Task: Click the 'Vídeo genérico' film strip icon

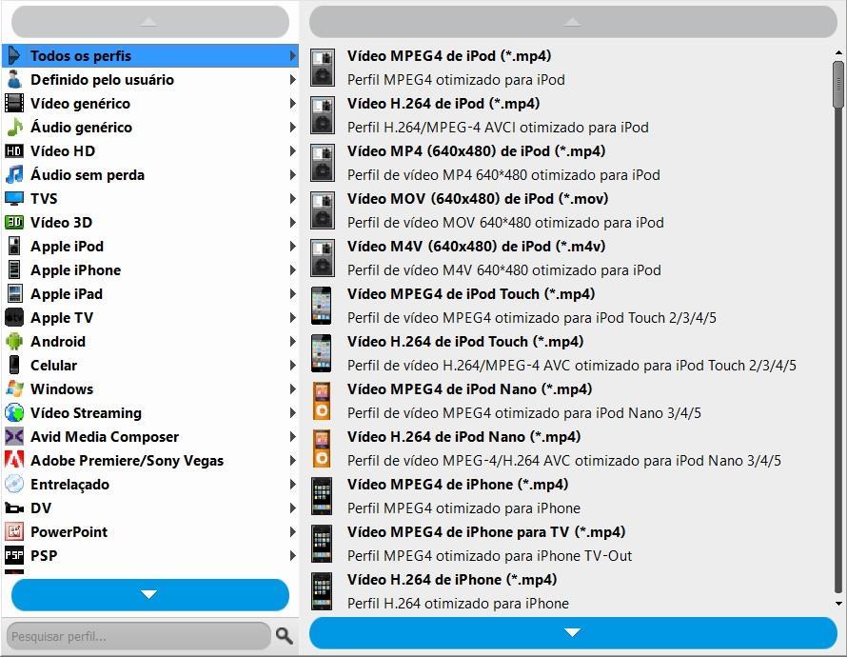Action: 14,103
